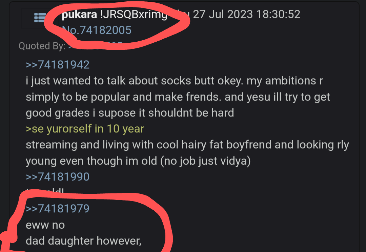Jump to quoted post >>74181979

click(x=58, y=208)
